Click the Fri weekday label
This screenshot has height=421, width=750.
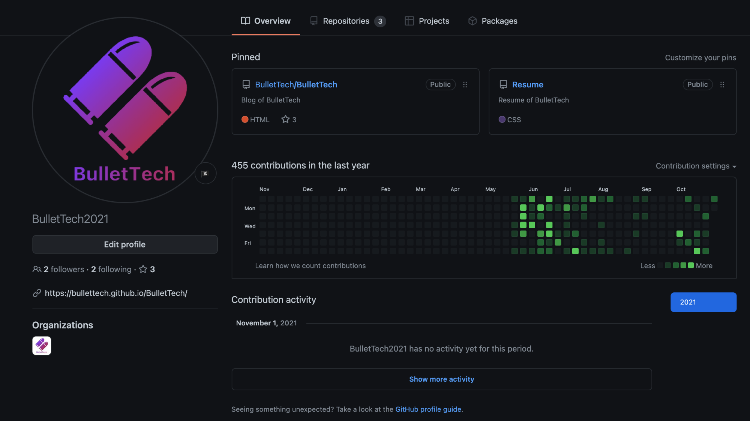(247, 243)
